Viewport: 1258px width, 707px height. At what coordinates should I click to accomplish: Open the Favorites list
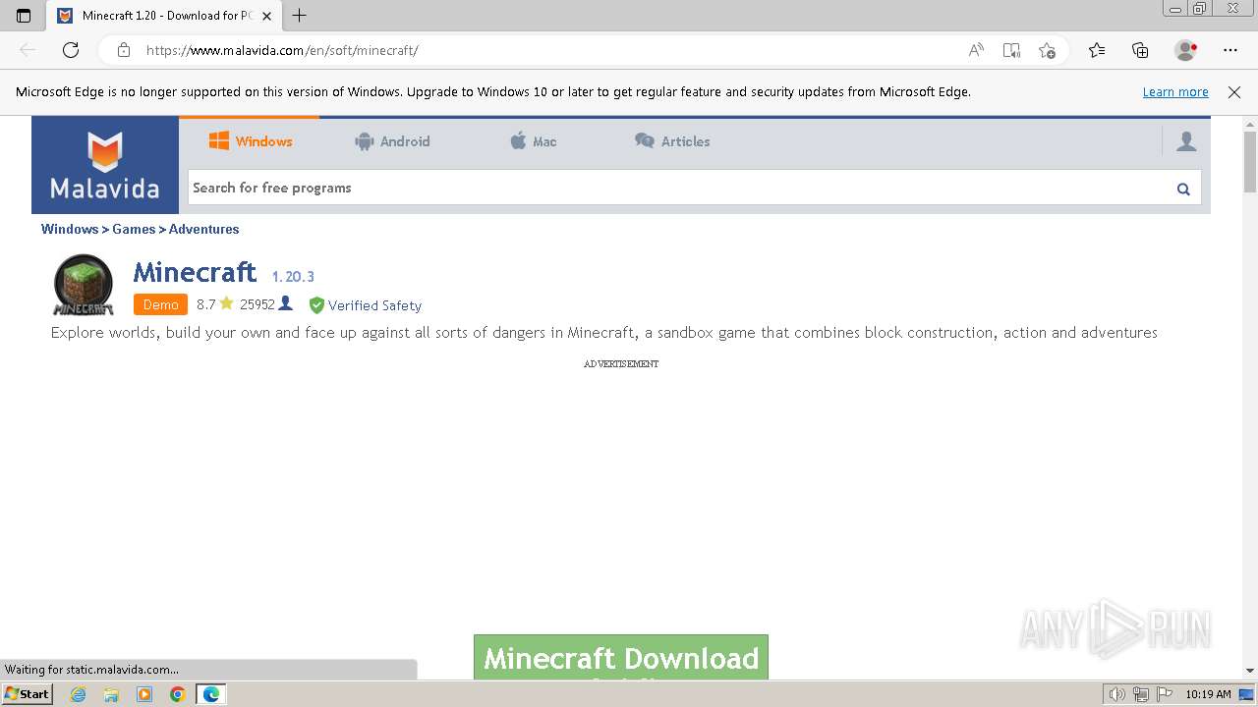[1097, 50]
